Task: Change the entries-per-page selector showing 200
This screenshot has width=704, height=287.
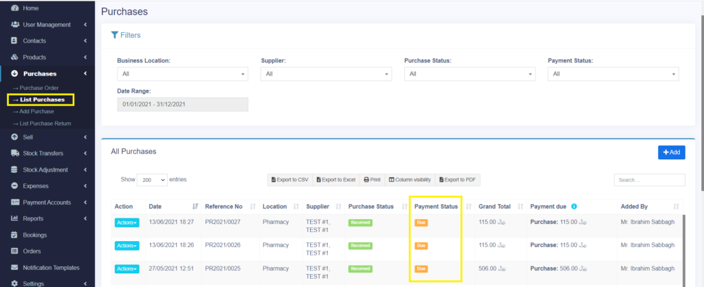Action: click(x=153, y=180)
